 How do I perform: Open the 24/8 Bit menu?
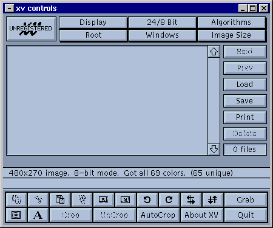162,22
